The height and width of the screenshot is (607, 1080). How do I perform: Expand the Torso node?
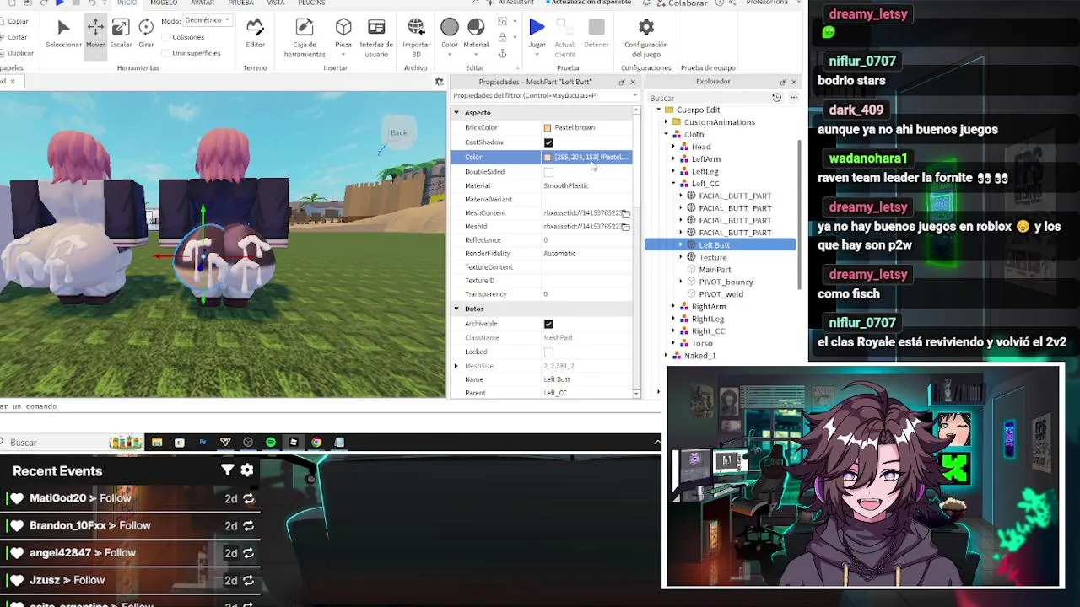tap(673, 343)
